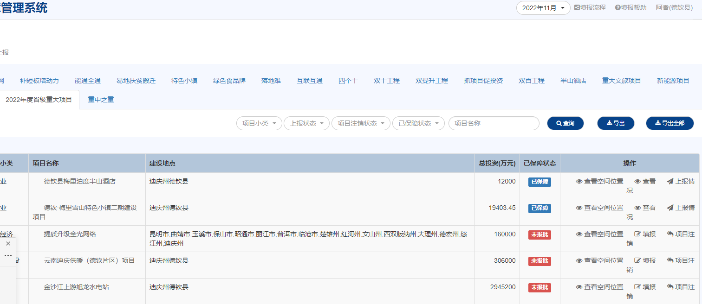Open the three-dots more options in popup

pyautogui.click(x=8, y=256)
